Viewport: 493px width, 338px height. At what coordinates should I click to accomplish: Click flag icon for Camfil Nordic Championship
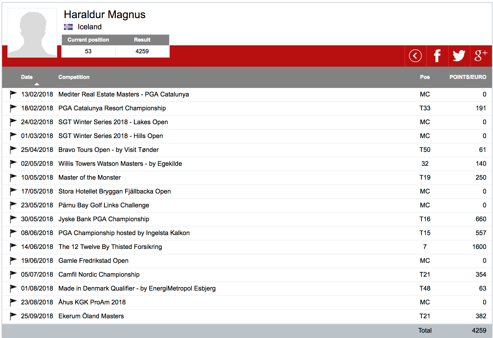click(13, 275)
